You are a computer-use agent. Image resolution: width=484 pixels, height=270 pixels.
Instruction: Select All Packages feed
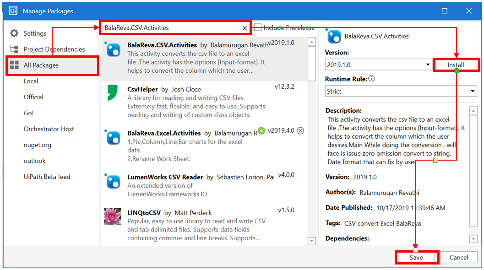(41, 65)
